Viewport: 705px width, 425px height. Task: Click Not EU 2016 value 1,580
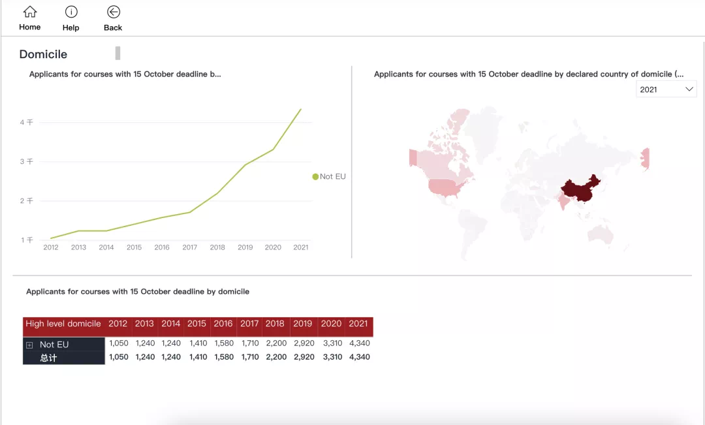tap(224, 343)
